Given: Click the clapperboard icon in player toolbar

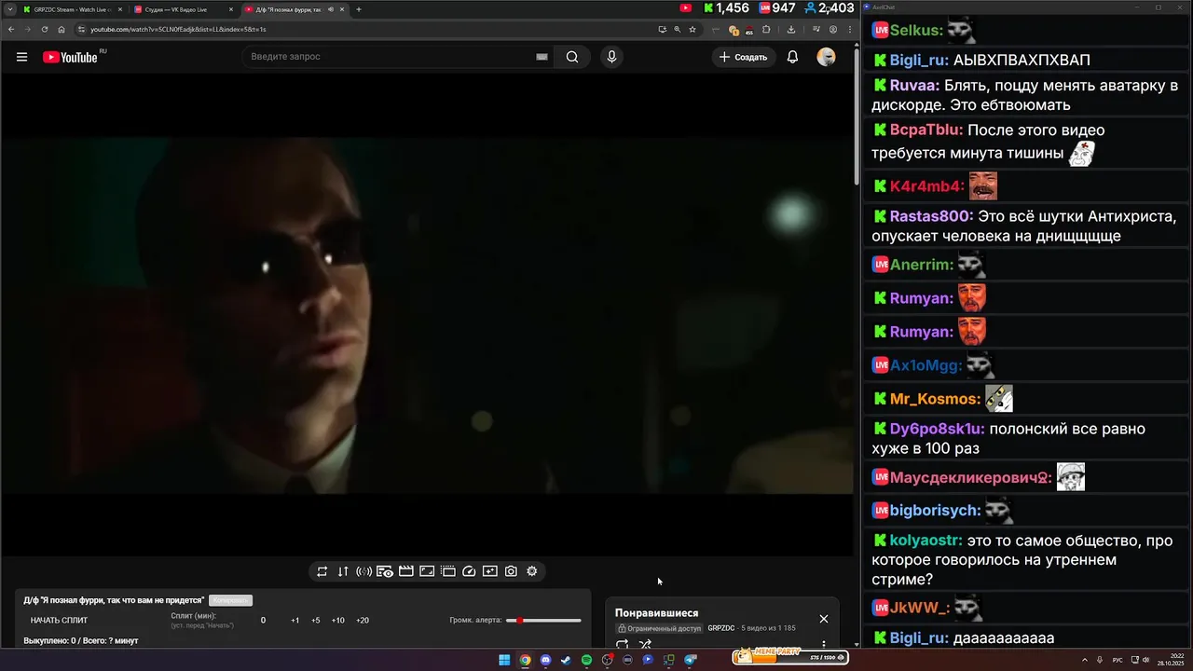Looking at the screenshot, I should (x=406, y=571).
